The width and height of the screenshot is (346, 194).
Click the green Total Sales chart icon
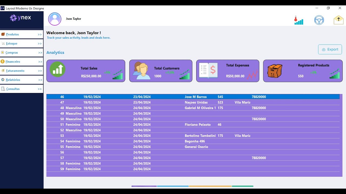coord(57,69)
